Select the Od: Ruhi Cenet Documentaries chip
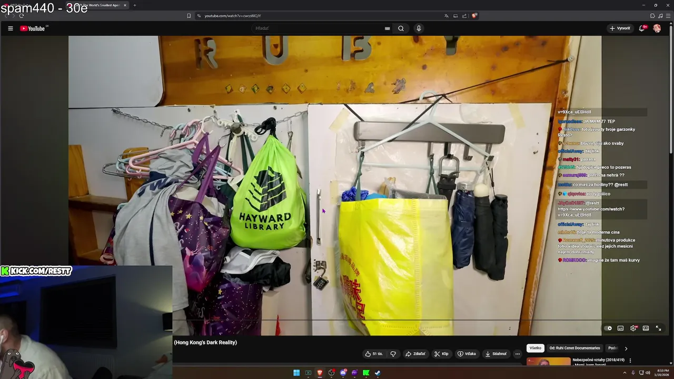674x379 pixels. (x=574, y=348)
